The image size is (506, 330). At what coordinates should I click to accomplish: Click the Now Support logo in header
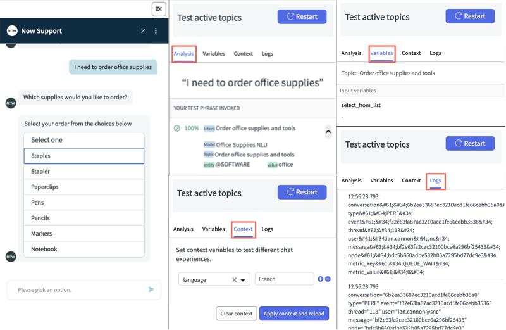coord(12,30)
